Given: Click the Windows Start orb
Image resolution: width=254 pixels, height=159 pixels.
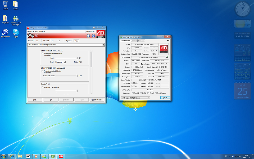Looking at the screenshot, I should tap(3, 156).
